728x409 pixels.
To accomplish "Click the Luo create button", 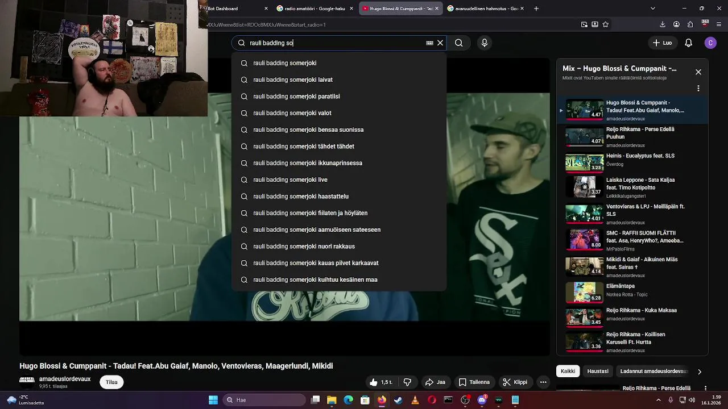I will 662,43.
